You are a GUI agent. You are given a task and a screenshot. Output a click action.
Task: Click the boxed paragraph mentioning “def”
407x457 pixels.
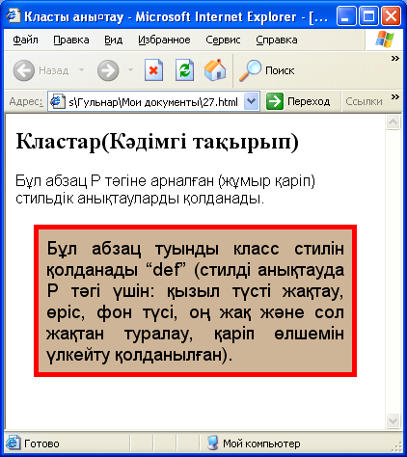[195, 301]
